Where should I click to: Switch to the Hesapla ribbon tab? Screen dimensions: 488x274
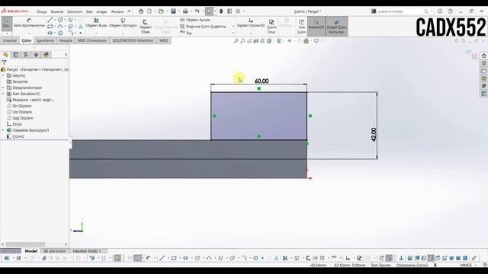click(x=66, y=40)
